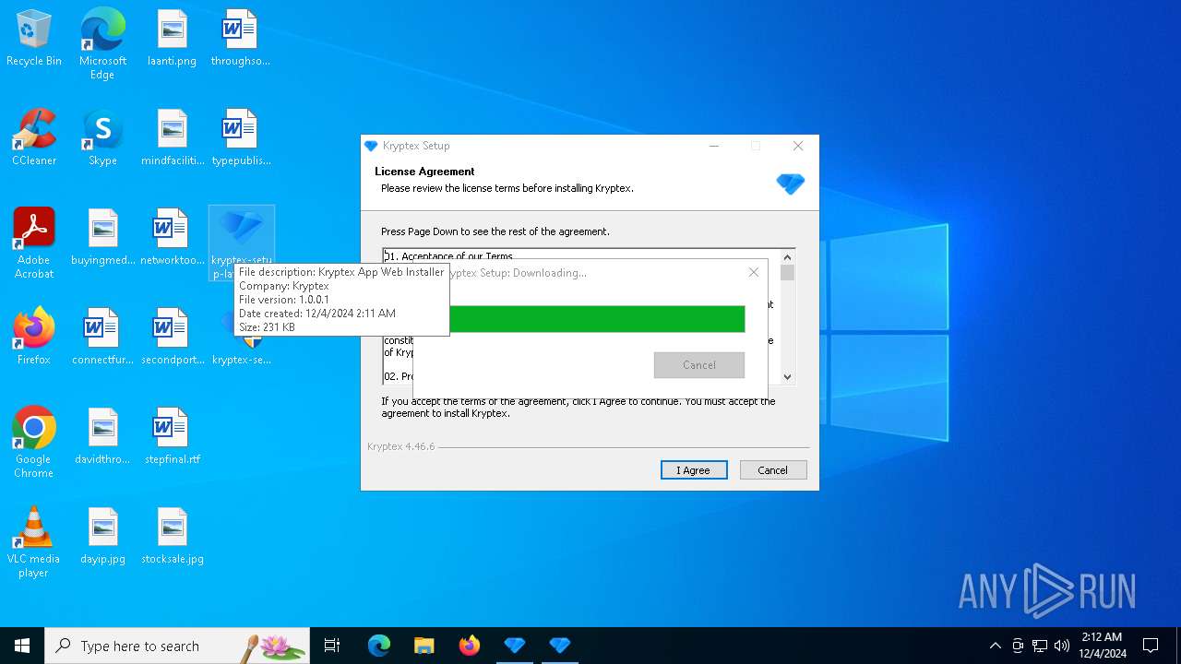Click the Kryptex diamond logo in header
Screen dimensions: 1181x664
pos(791,183)
